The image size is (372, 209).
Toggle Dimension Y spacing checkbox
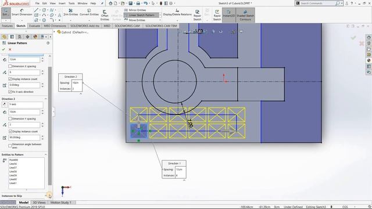(x=10, y=118)
